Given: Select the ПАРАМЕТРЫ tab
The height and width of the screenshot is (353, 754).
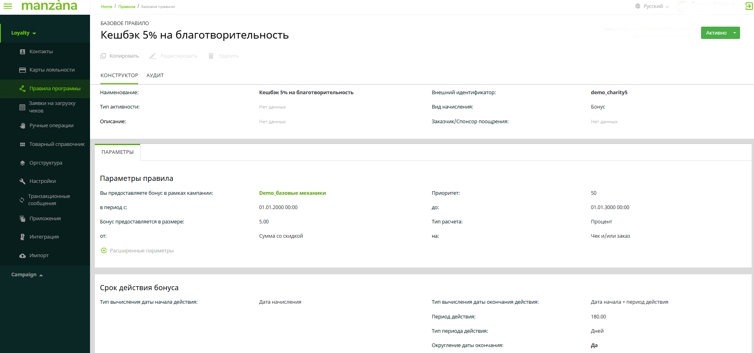Looking at the screenshot, I should pyautogui.click(x=118, y=152).
